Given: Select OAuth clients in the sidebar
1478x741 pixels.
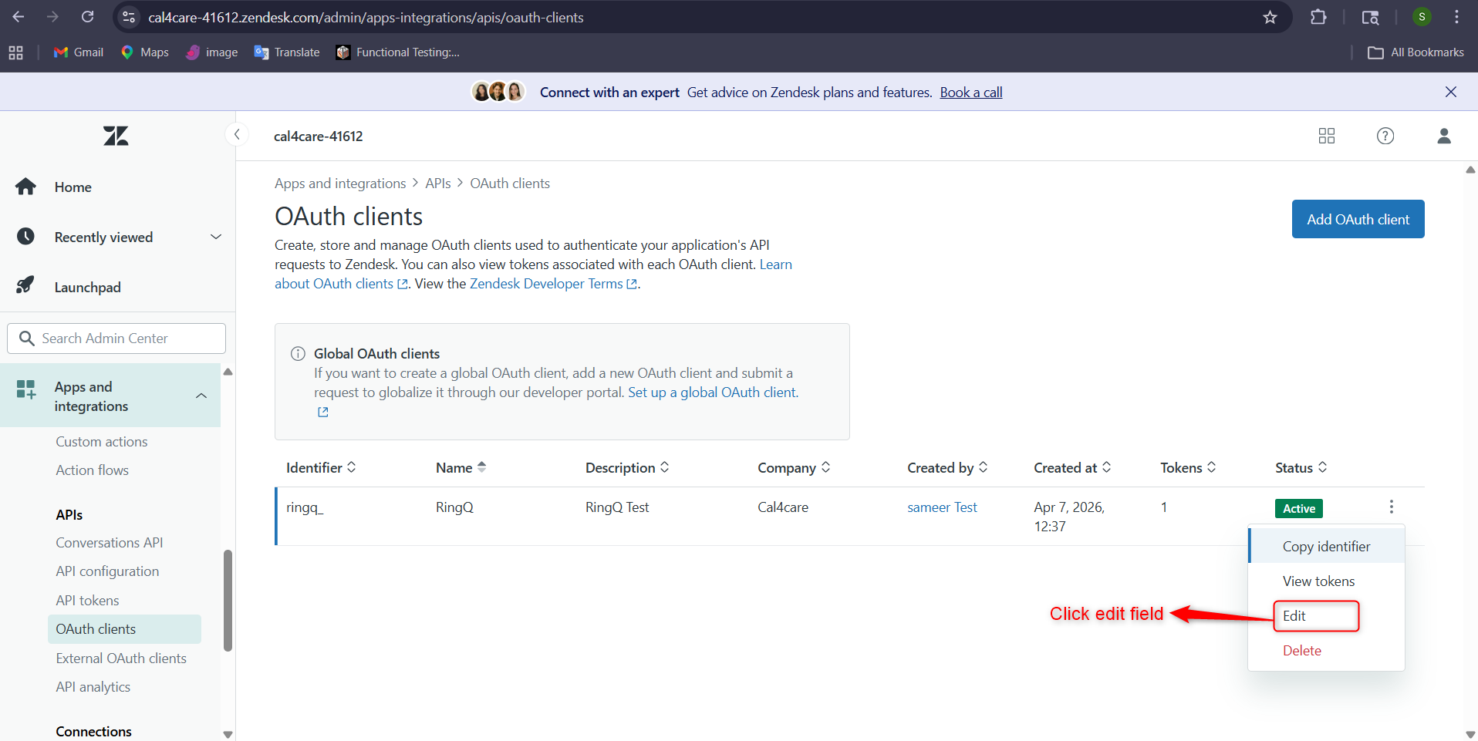Looking at the screenshot, I should [124, 629].
